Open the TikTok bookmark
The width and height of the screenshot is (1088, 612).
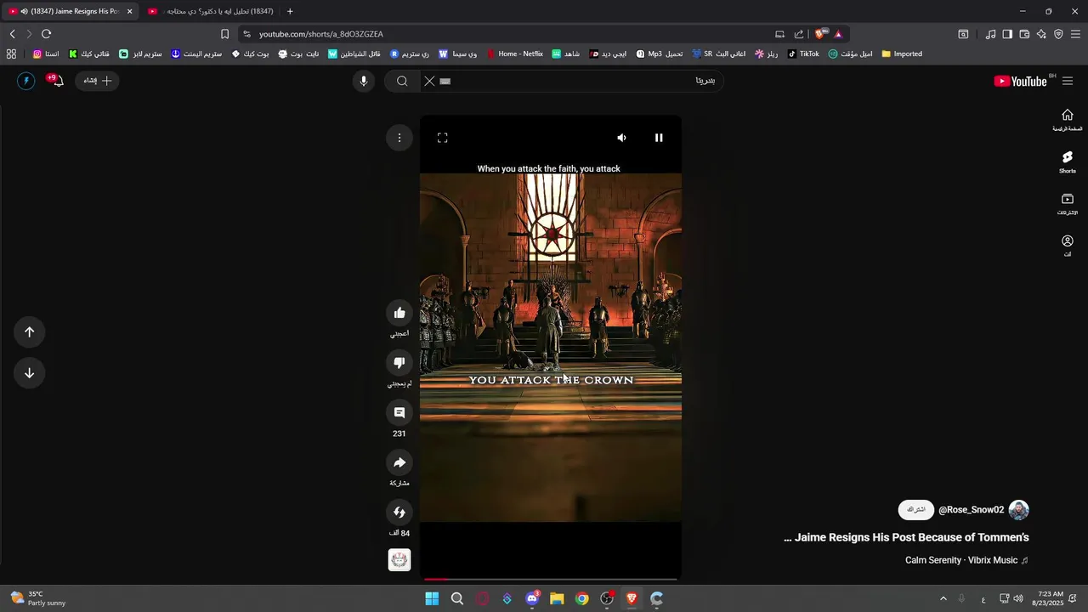(803, 54)
